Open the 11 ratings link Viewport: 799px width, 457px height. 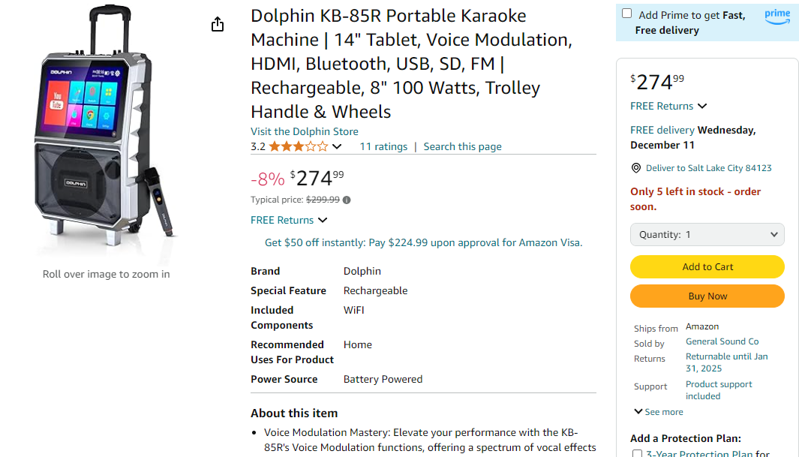[383, 146]
